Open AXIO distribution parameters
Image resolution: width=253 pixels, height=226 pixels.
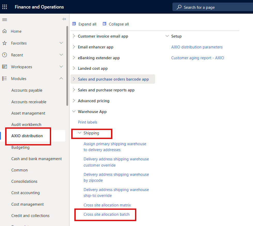[197, 47]
